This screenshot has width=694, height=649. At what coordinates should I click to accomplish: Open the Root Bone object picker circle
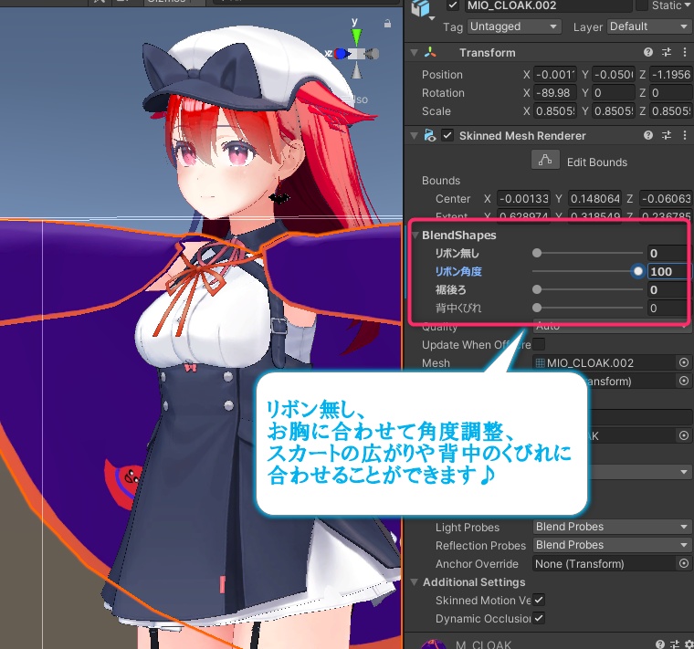tap(684, 381)
